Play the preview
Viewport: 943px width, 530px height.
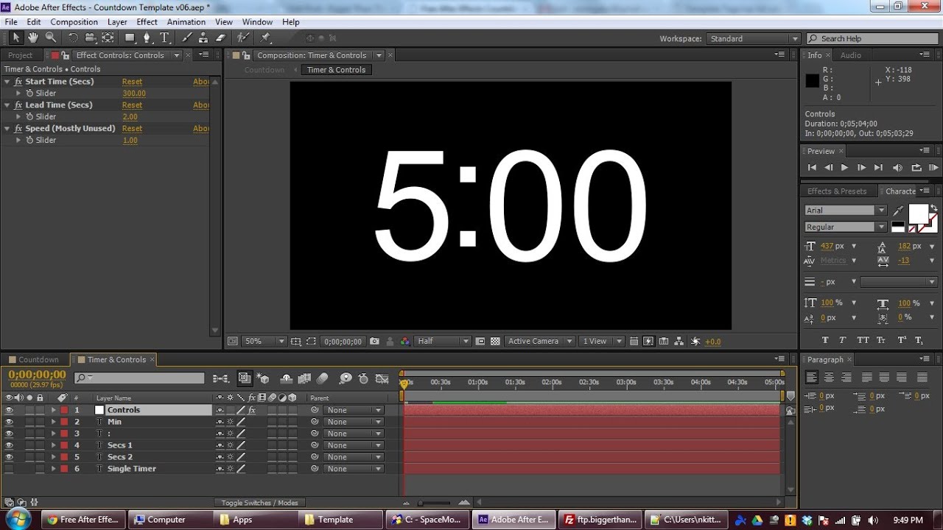point(844,168)
